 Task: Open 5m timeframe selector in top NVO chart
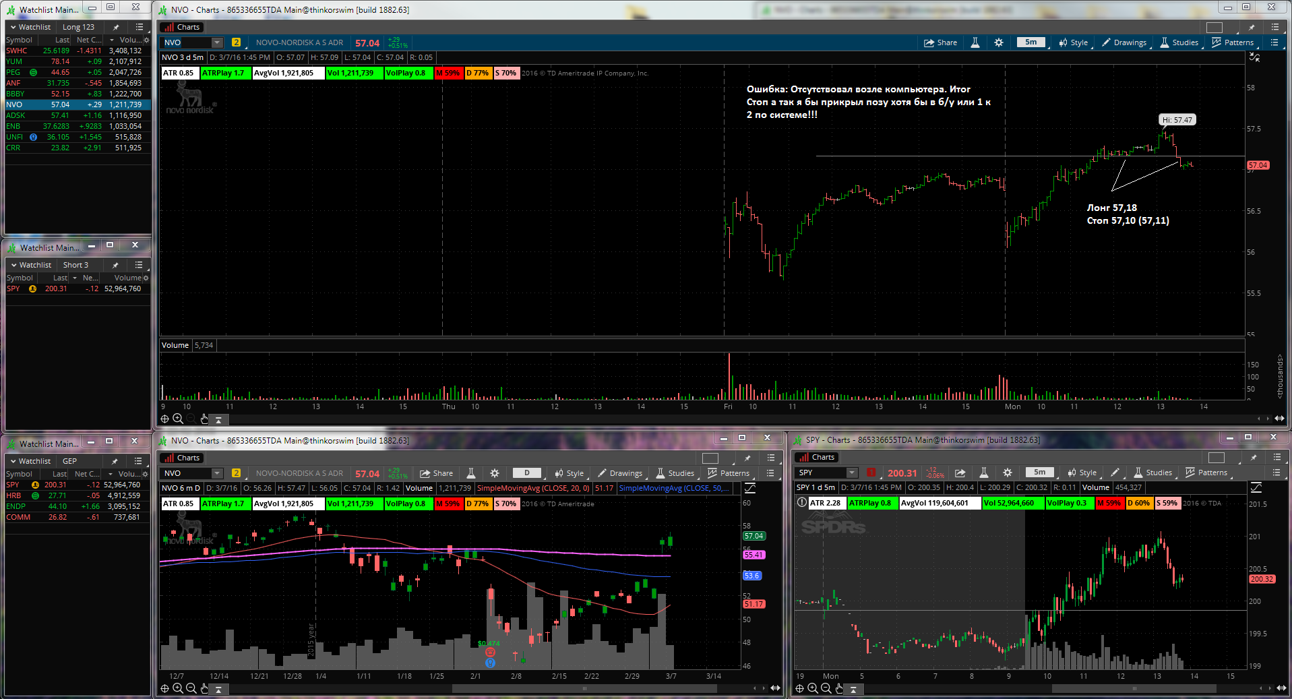[x=1031, y=42]
